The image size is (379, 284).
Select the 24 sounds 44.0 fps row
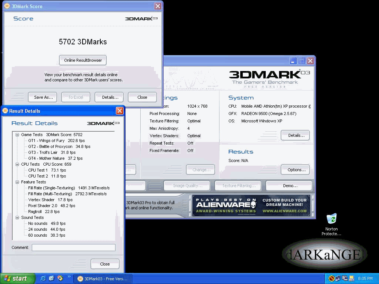[47, 229]
